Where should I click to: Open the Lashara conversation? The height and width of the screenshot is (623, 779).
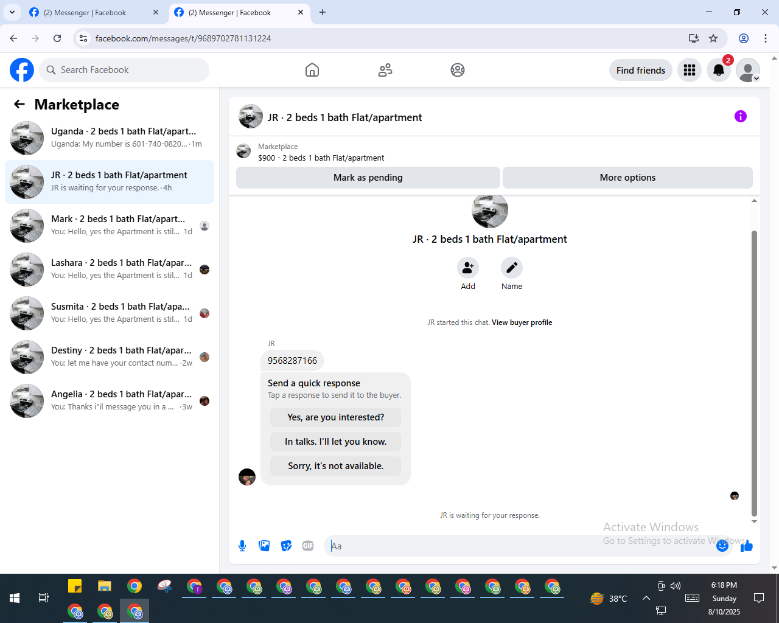point(110,270)
